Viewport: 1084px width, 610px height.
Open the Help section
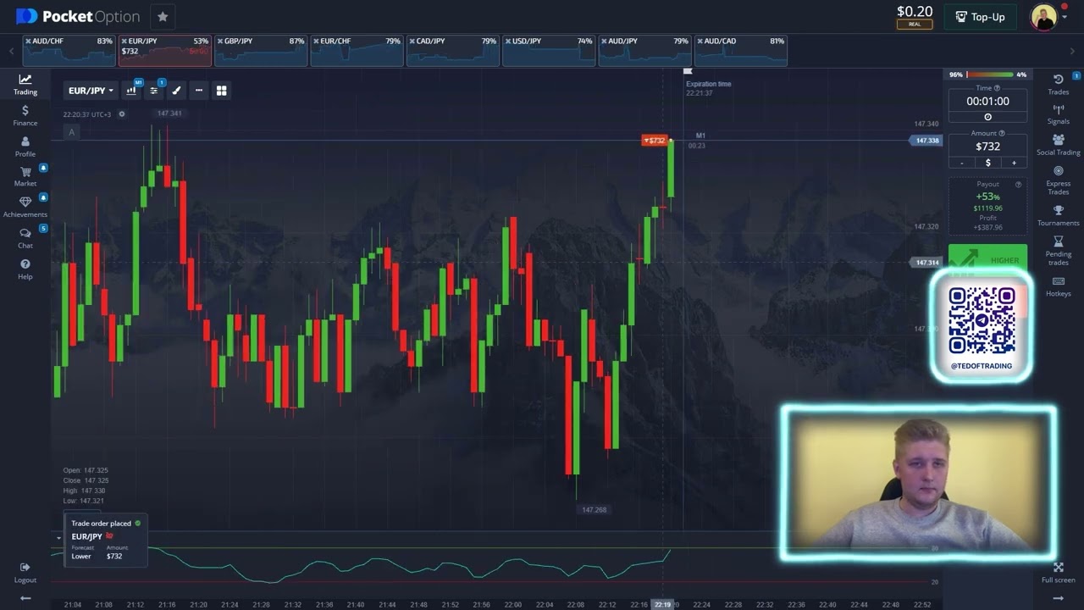point(25,269)
